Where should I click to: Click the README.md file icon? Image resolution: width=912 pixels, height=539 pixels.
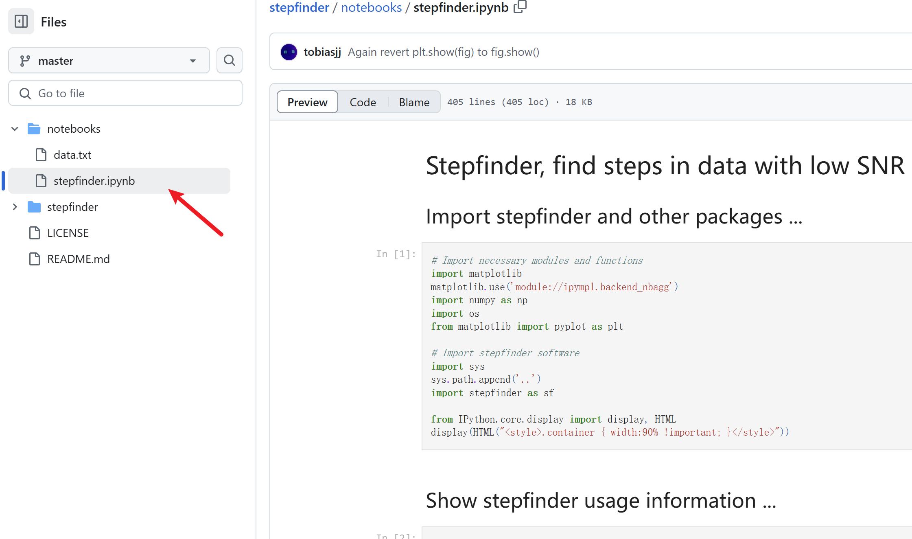(35, 259)
